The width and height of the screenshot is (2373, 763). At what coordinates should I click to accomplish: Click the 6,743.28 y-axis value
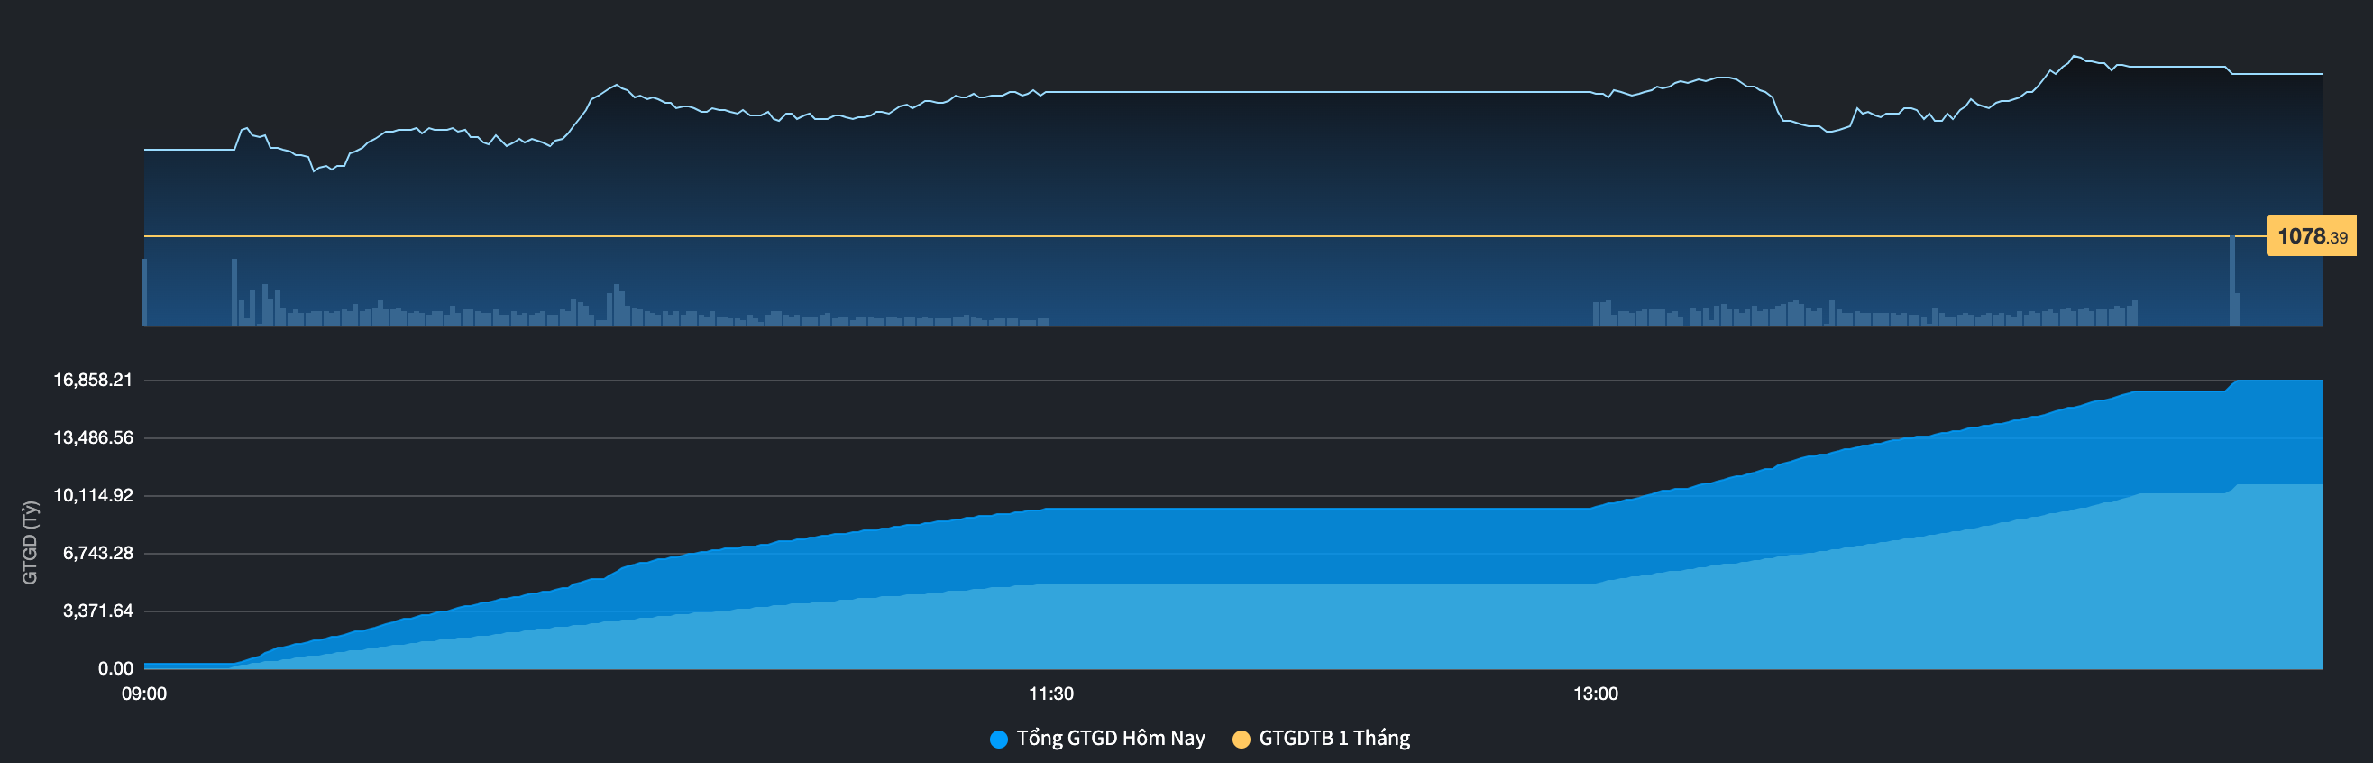coord(97,553)
